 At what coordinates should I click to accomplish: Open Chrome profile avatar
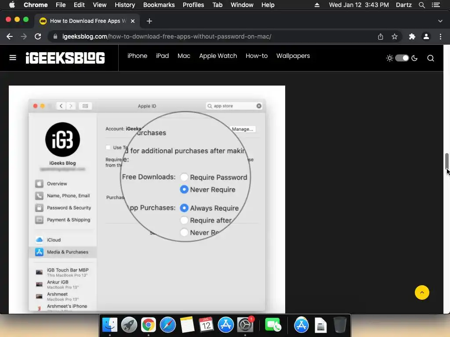426,36
